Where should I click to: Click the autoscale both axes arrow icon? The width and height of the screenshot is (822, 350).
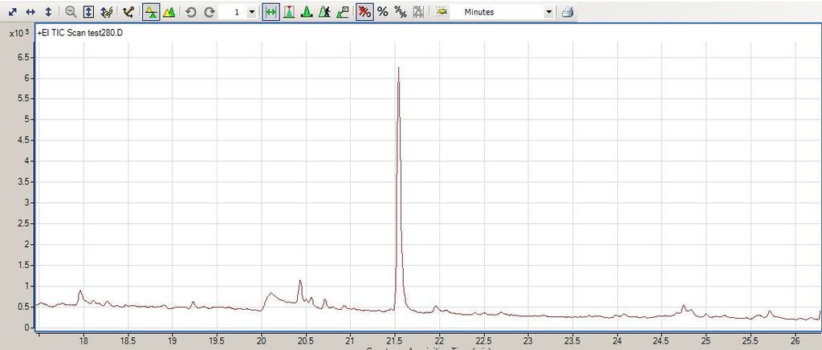coord(13,12)
